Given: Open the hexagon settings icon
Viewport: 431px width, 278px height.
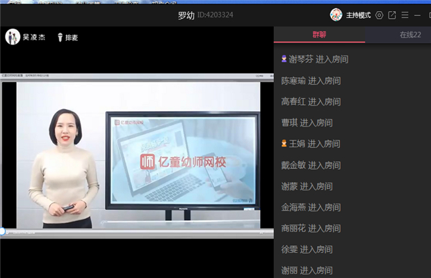Looking at the screenshot, I should pos(379,15).
